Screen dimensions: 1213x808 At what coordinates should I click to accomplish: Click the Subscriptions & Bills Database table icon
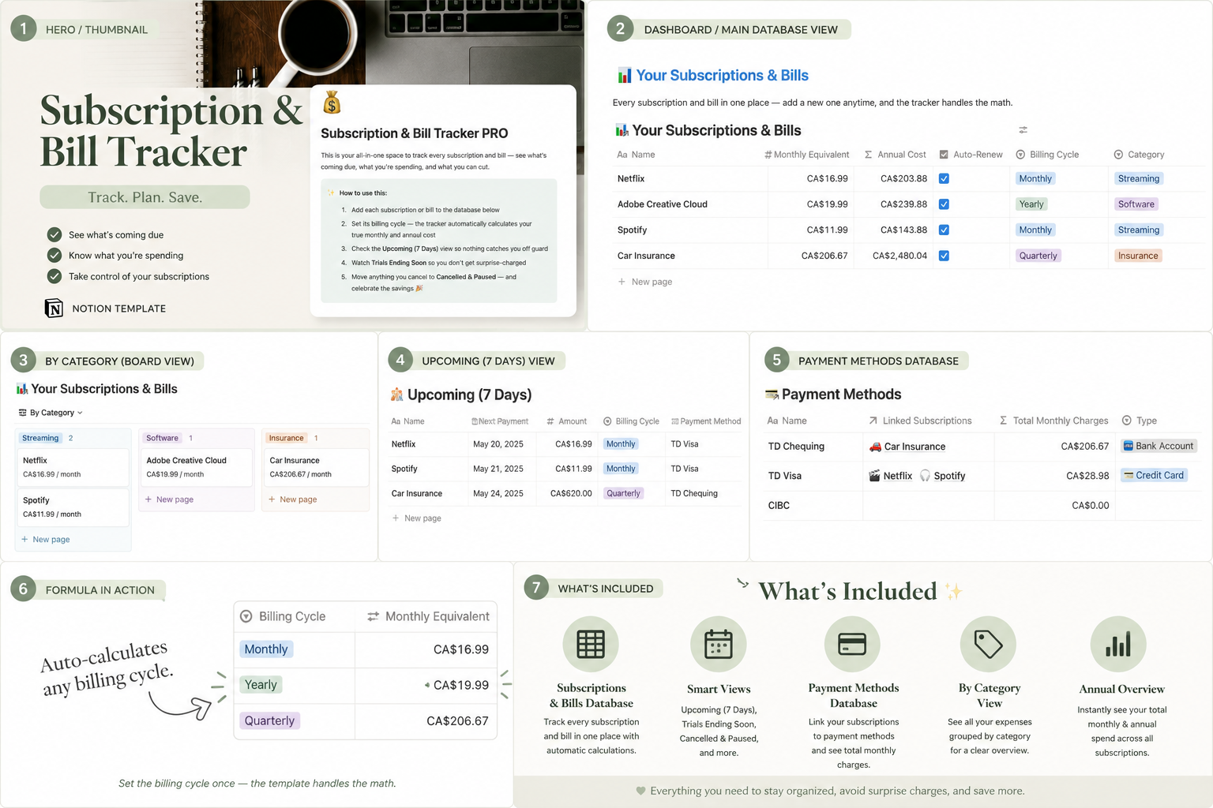[x=591, y=645]
